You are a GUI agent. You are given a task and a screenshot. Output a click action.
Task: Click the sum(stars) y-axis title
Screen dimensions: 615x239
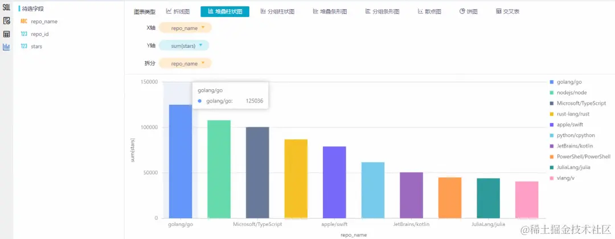(x=133, y=150)
